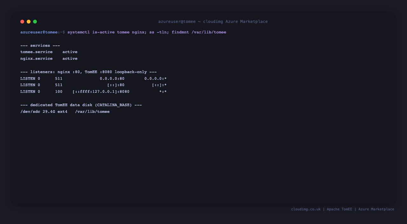
Task: Click the 'ss -tln;' command text
Action: (159, 32)
